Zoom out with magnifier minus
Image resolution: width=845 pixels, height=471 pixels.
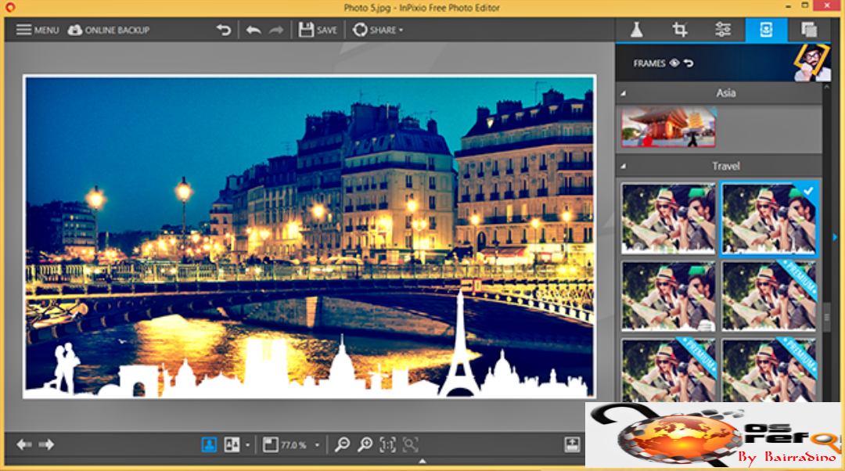[342, 444]
